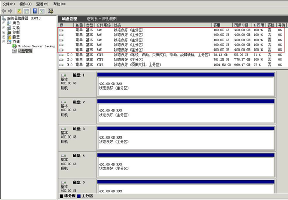Click the 角色 roles icon in tree
The width and height of the screenshot is (288, 200).
tap(9, 23)
